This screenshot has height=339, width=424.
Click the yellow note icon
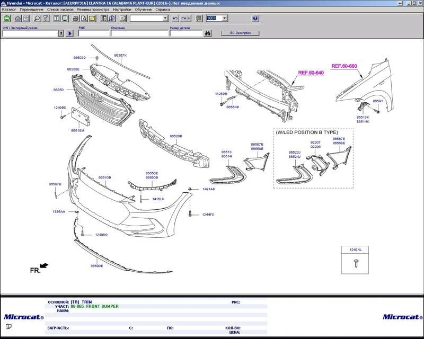tap(92, 19)
